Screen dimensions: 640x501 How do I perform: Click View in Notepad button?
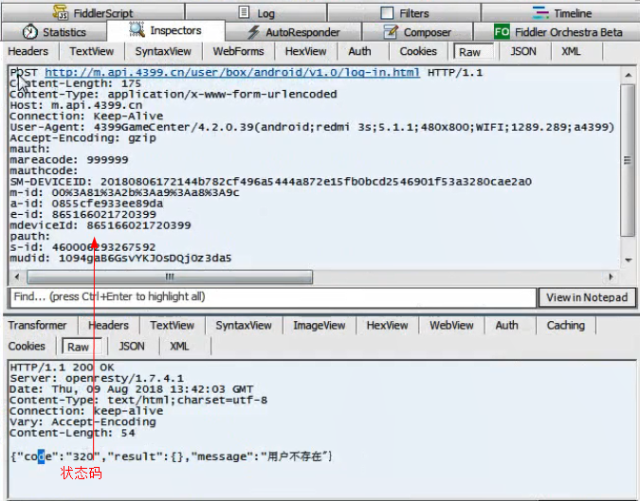587,297
